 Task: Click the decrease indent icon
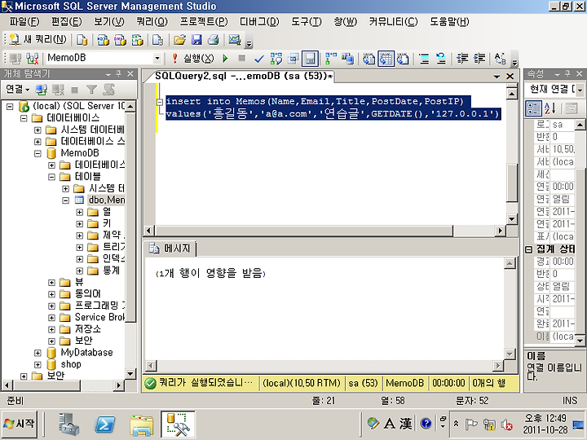pyautogui.click(x=462, y=59)
